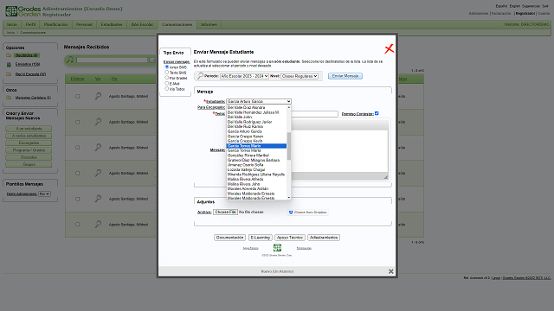Choose Garcia Crespo Karen

tap(245, 136)
